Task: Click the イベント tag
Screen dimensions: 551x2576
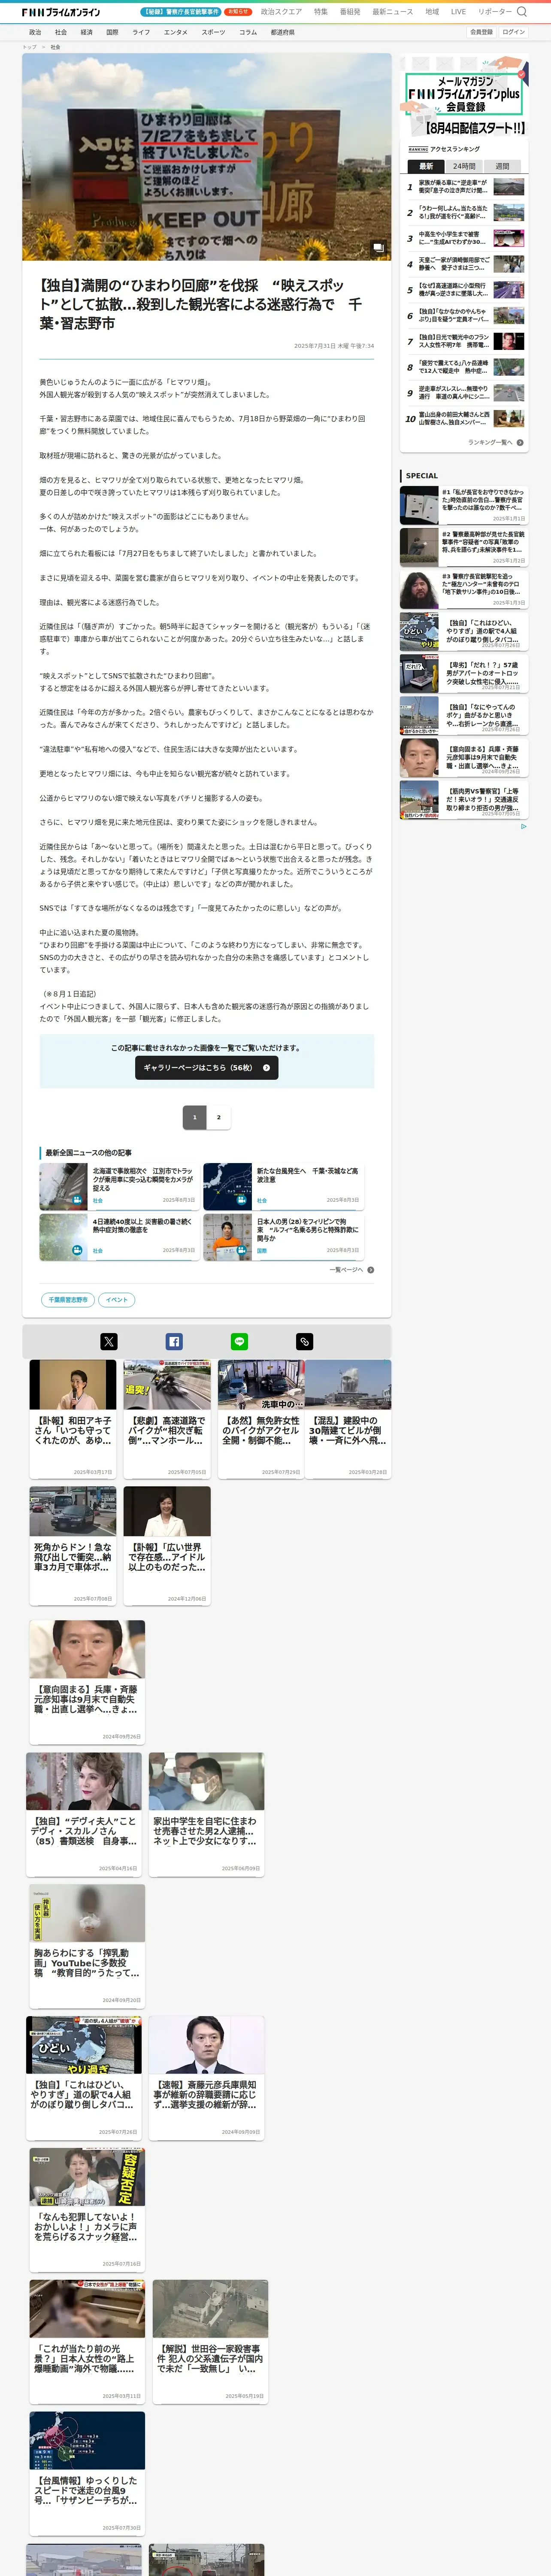Action: pyautogui.click(x=117, y=1300)
